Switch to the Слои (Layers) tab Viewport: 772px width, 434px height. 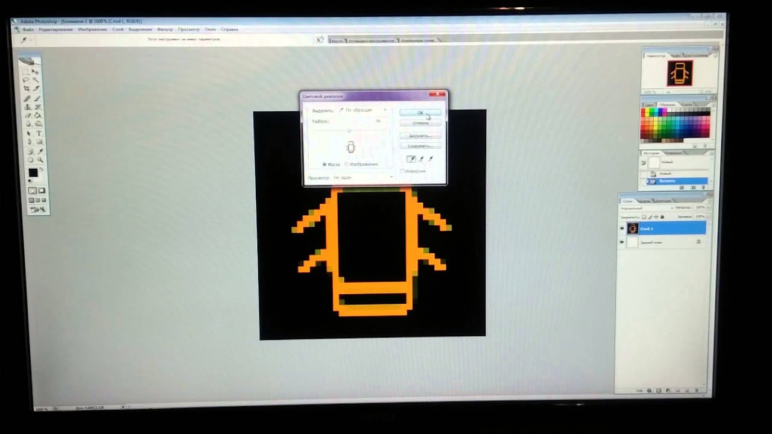click(627, 201)
